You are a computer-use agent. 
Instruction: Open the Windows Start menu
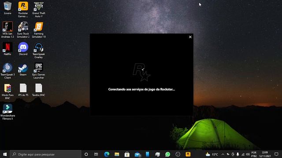(x=5, y=154)
